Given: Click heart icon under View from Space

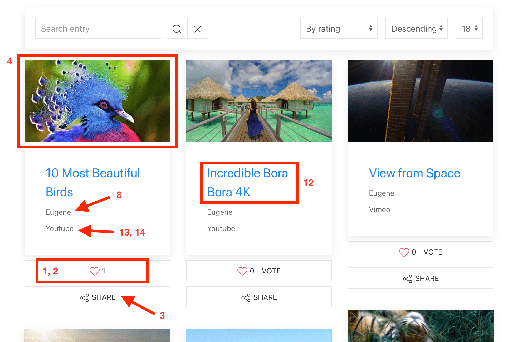Looking at the screenshot, I should pyautogui.click(x=404, y=252).
